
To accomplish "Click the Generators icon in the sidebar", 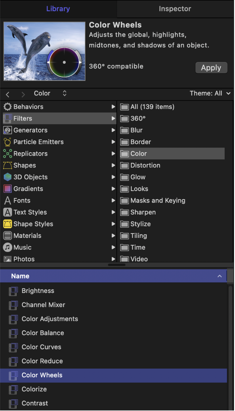I will pos(7,130).
